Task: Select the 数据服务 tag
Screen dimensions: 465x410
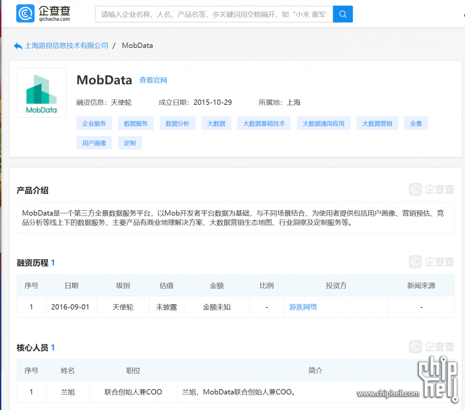Action: (x=136, y=123)
